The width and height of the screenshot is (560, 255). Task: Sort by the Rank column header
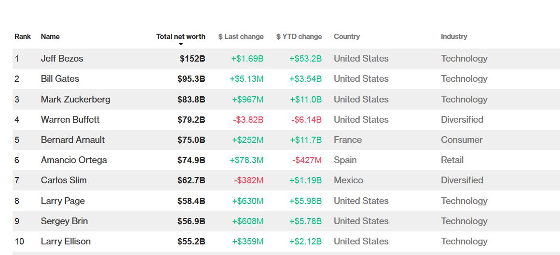click(x=23, y=37)
